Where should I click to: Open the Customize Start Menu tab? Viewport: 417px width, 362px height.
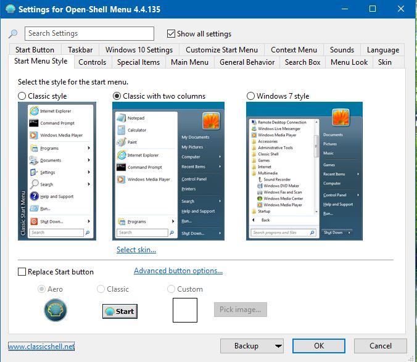pyautogui.click(x=221, y=50)
